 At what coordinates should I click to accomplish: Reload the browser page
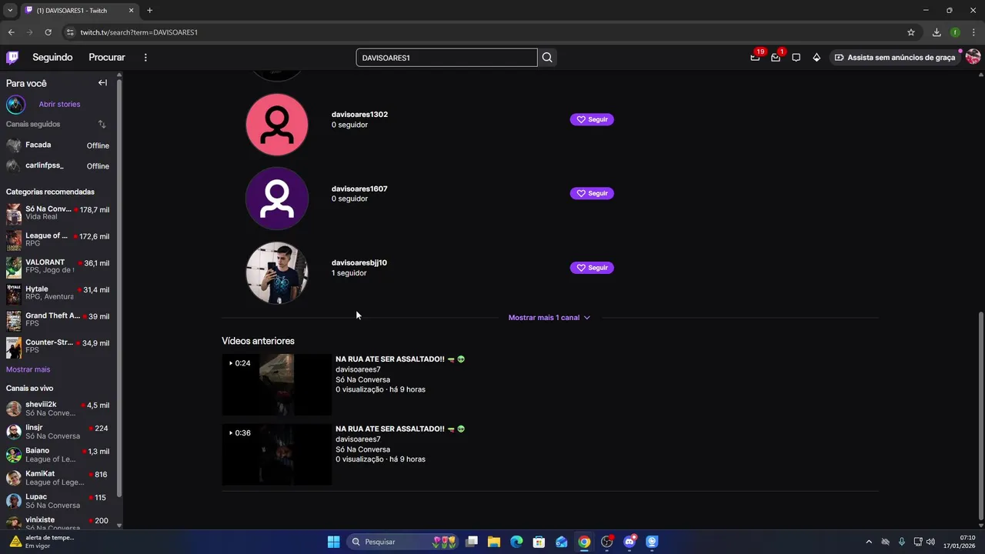click(x=48, y=32)
